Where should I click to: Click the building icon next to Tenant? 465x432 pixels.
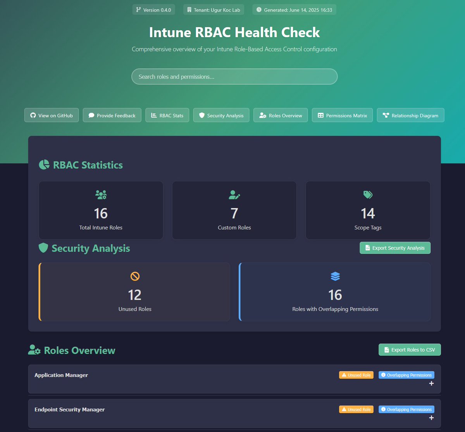(x=189, y=10)
